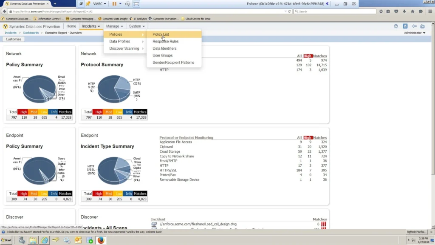
Task: Click the help question mark icon
Action: [x=396, y=26]
